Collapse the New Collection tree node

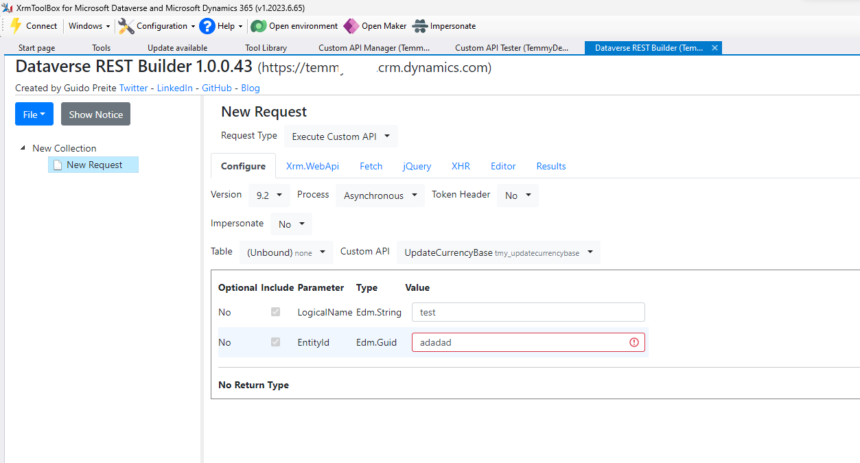pos(23,148)
